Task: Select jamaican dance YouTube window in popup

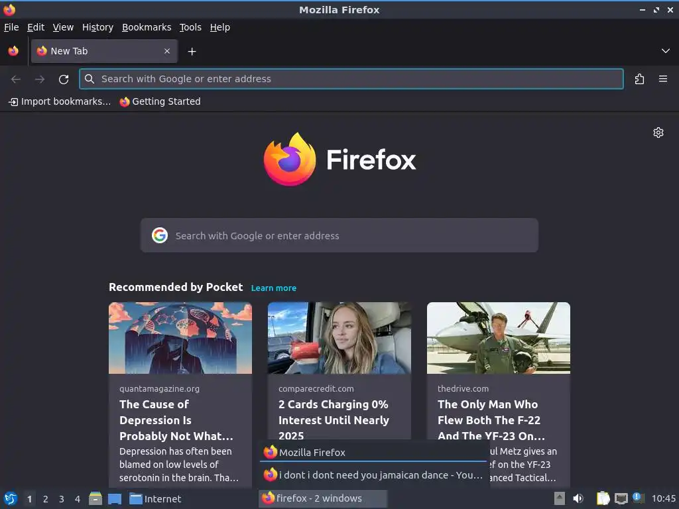Action: (x=374, y=475)
